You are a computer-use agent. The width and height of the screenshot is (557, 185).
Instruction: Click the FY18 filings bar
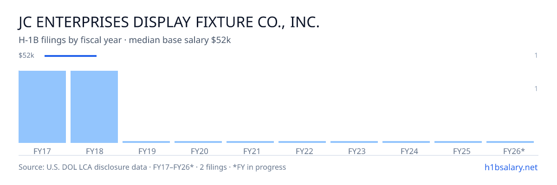94,107
